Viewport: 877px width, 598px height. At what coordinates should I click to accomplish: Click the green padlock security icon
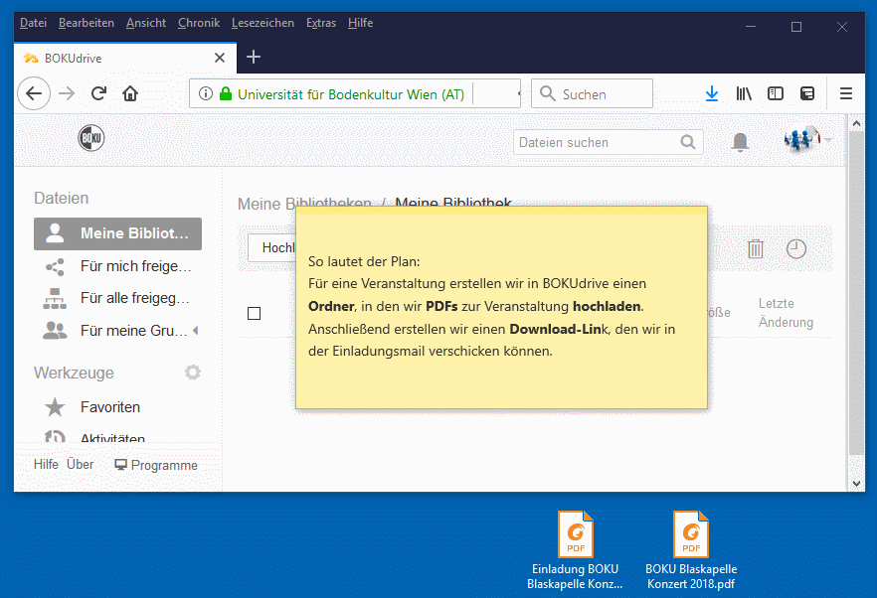tap(226, 93)
